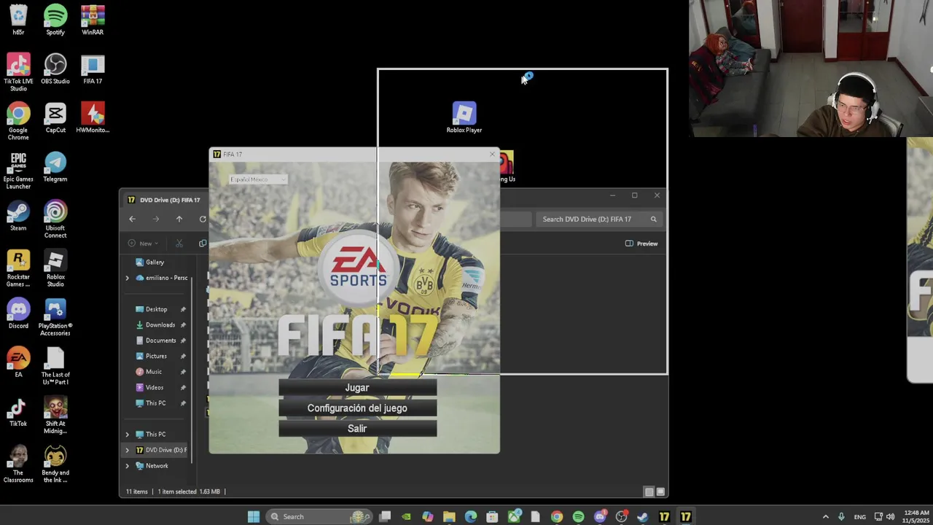
Task: Open the Xbox app from the taskbar
Action: (514, 517)
